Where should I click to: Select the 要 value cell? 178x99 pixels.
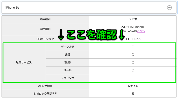pyautogui.click(x=133, y=94)
